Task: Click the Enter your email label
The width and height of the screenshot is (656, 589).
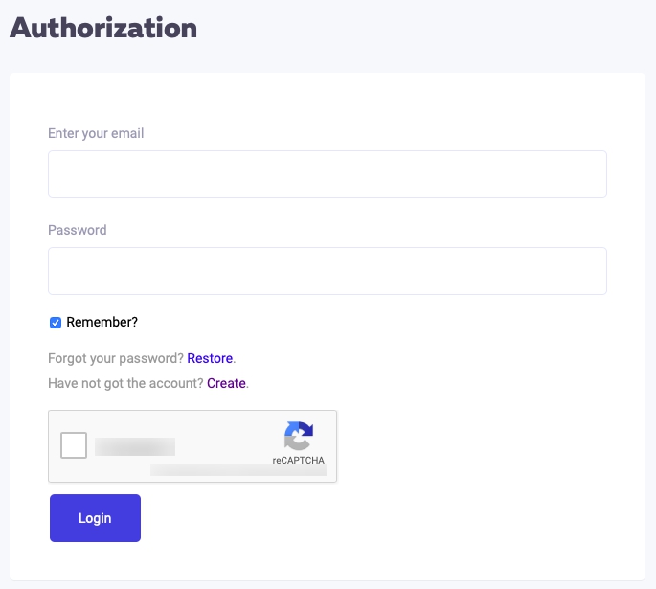Action: click(x=96, y=133)
